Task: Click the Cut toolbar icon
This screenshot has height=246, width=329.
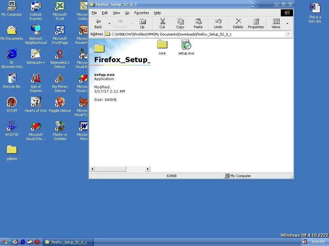Action: tap(162, 23)
